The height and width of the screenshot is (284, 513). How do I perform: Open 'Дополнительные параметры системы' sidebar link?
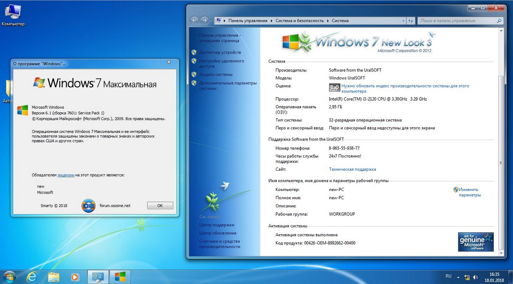pos(228,86)
